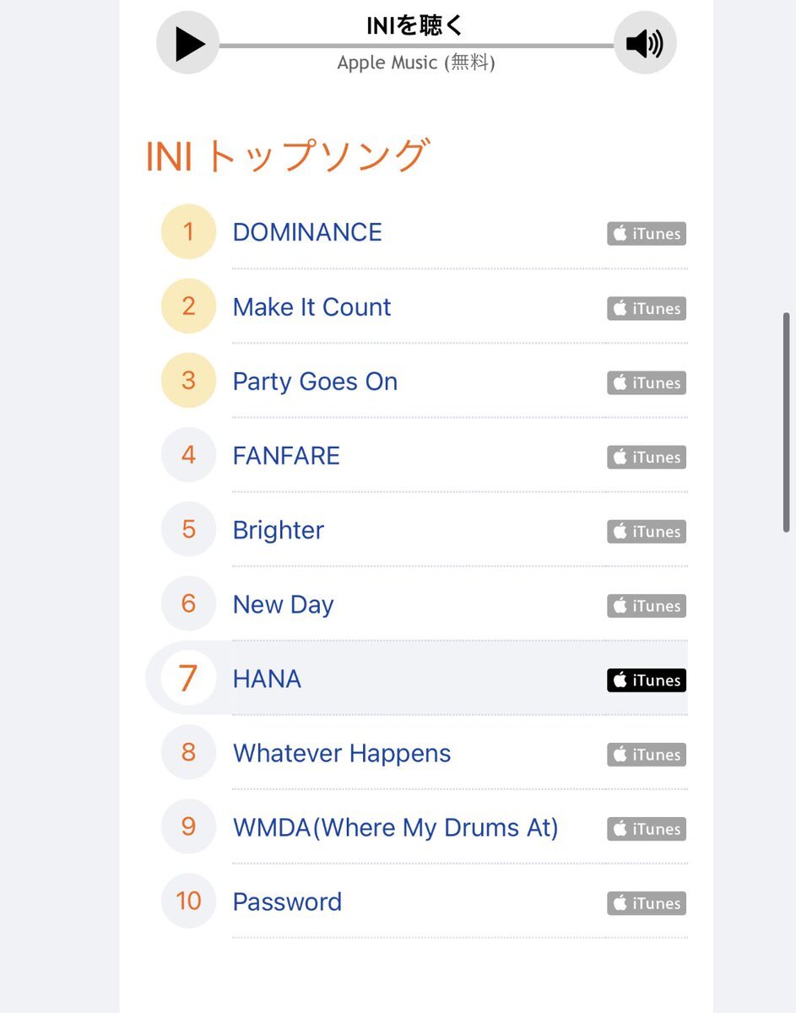796x1013 pixels.
Task: Select the song Make It Count
Action: click(311, 306)
